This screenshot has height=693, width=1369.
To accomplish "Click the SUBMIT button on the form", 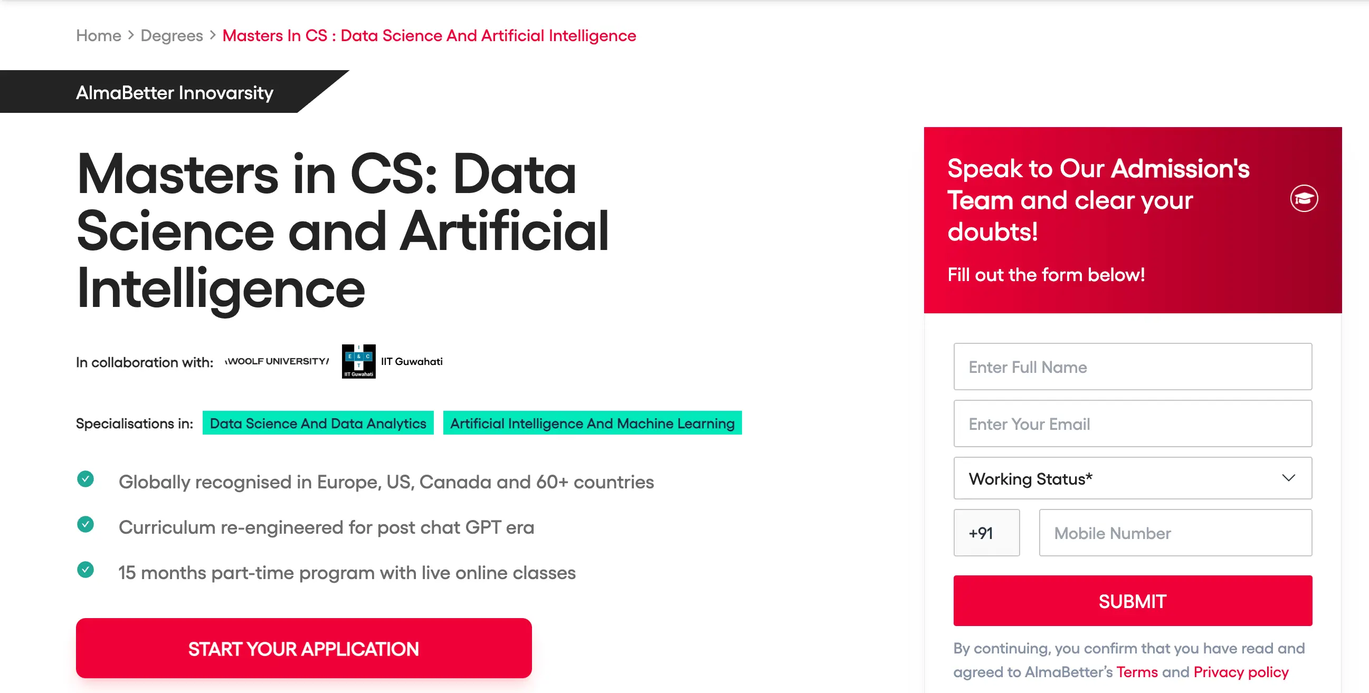I will 1133,601.
